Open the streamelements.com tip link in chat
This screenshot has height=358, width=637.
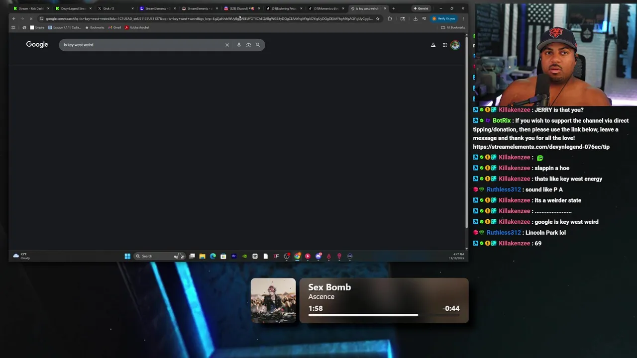pyautogui.click(x=541, y=147)
